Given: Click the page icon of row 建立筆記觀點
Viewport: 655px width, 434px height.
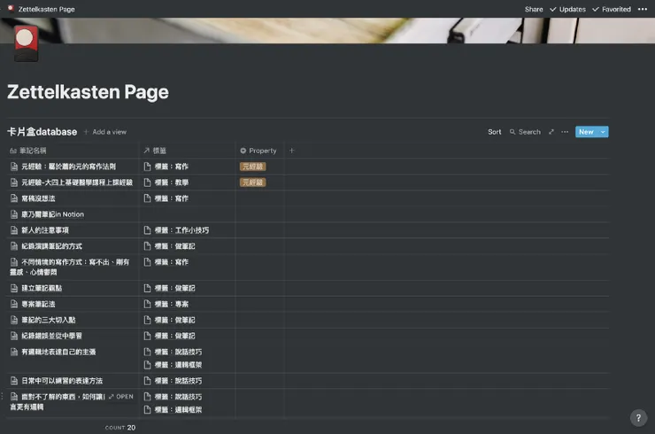Looking at the screenshot, I should point(14,288).
